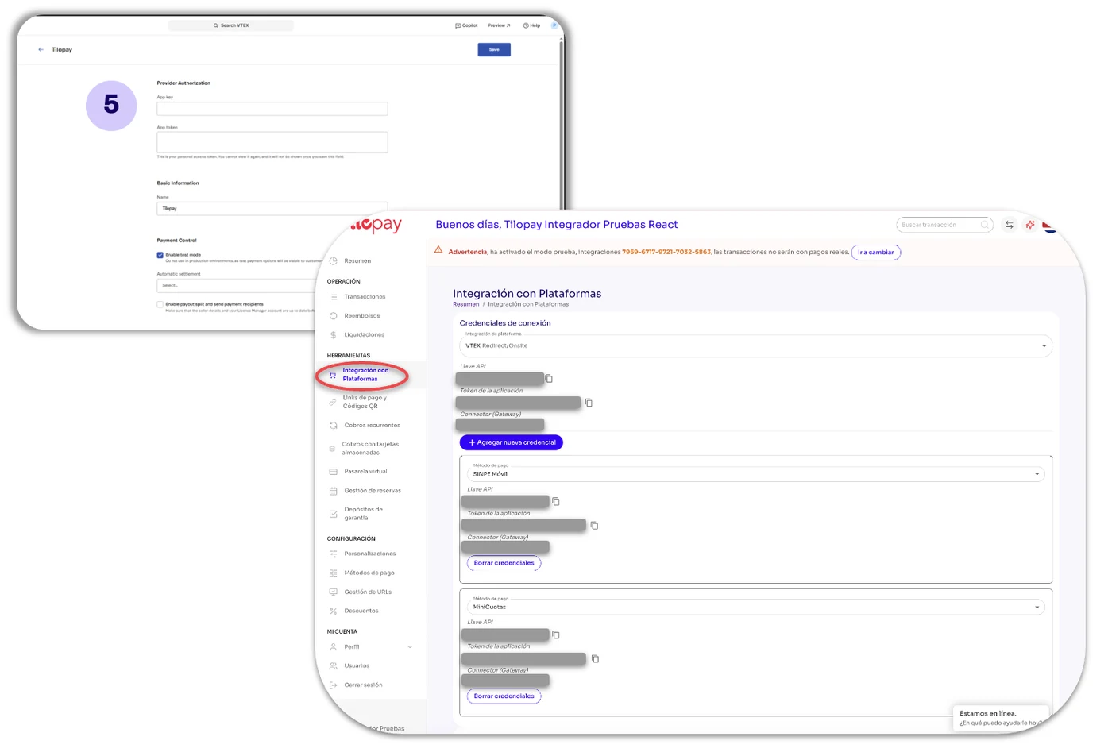Screen dimensions: 1112x756
Task: Click the Reembolsos refund icon in sidebar
Action: point(334,316)
